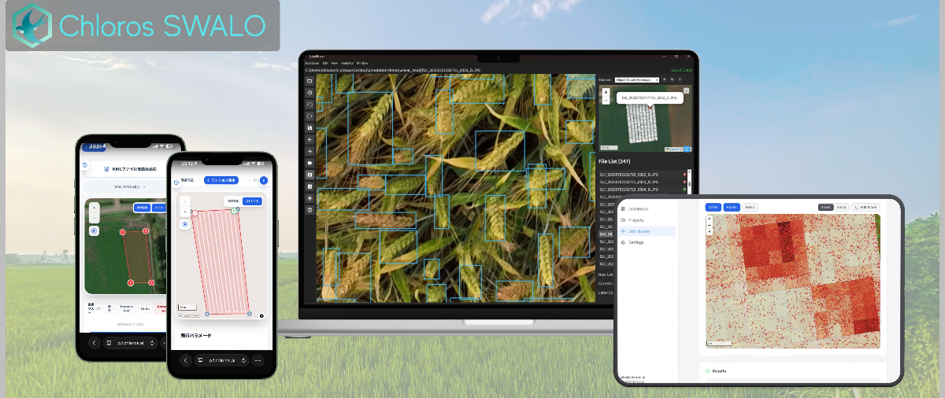Zoom out on the laptop mini-map
The height and width of the screenshot is (398, 945).
point(606,100)
